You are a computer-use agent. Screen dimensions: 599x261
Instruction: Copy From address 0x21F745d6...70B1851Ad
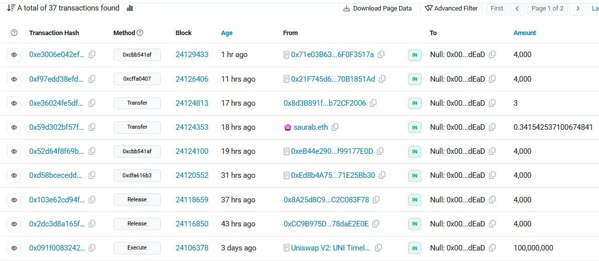[382, 79]
